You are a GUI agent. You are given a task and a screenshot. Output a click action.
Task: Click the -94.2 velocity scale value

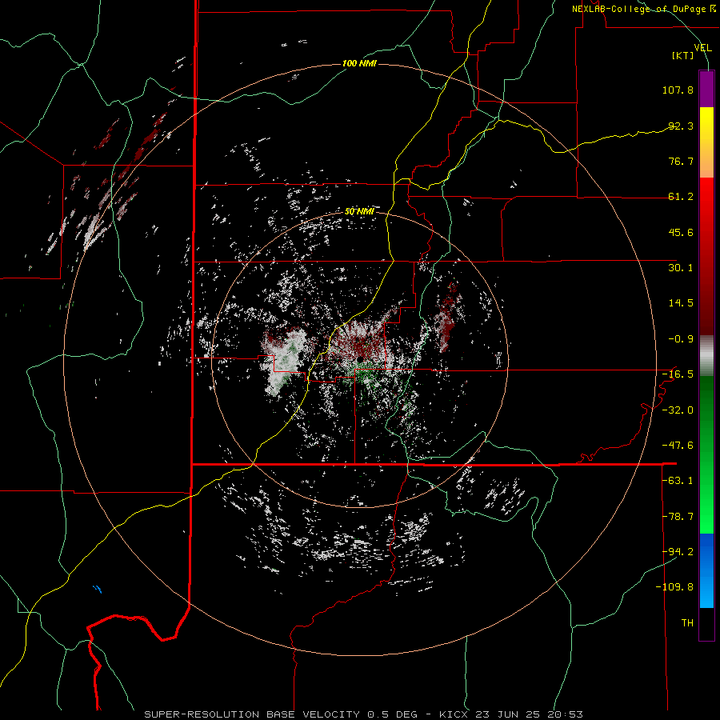click(678, 552)
